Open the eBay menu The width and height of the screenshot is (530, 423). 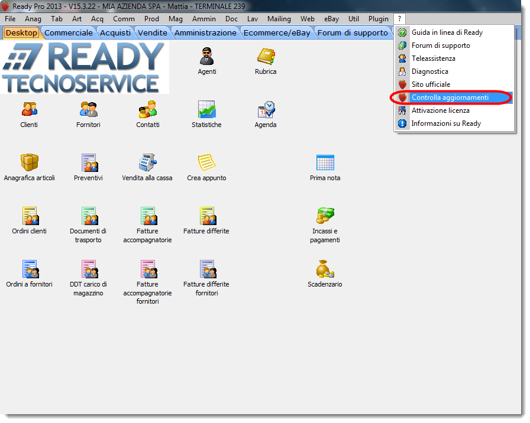click(331, 19)
